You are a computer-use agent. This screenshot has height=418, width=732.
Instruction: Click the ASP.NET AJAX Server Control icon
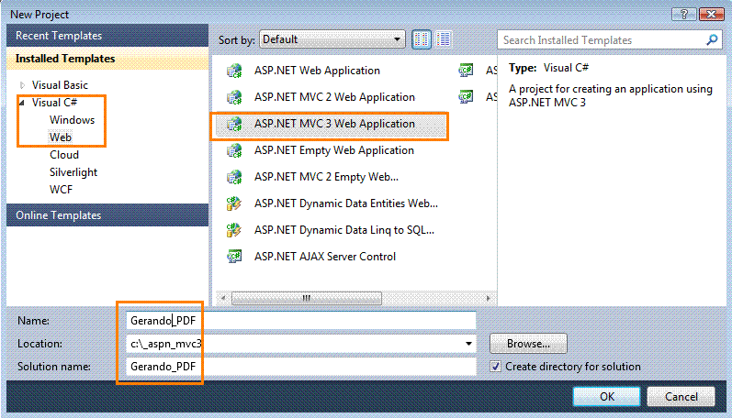click(234, 257)
